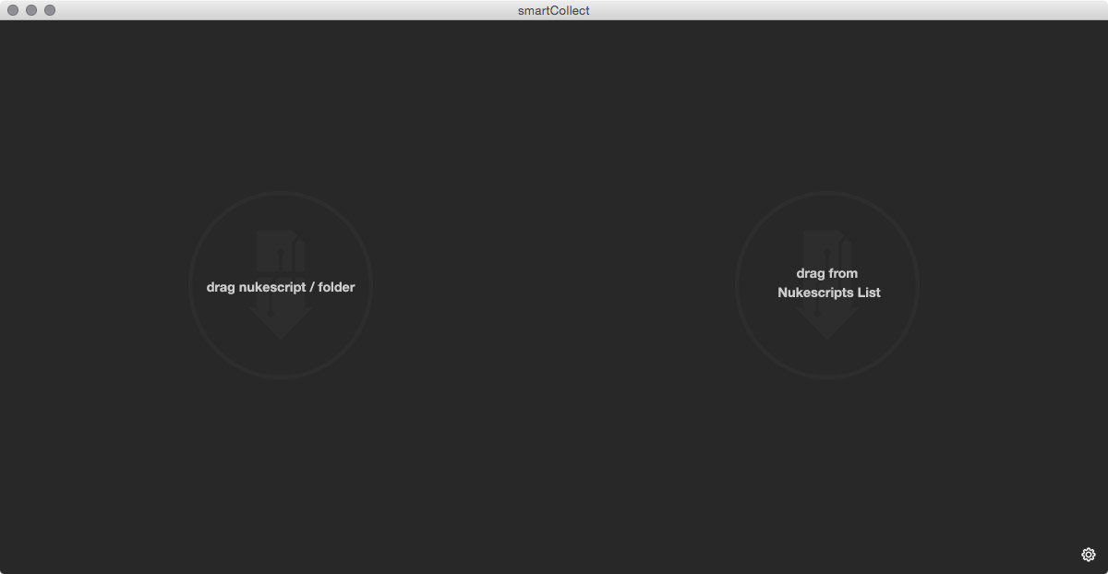
Task: Click the "Nukescripts List" text
Action: pyautogui.click(x=828, y=293)
